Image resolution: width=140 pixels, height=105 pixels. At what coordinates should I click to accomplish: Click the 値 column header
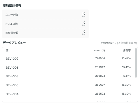pyautogui.click(x=7, y=50)
